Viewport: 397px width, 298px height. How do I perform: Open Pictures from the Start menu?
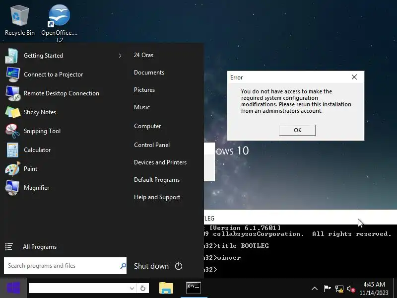(x=144, y=90)
